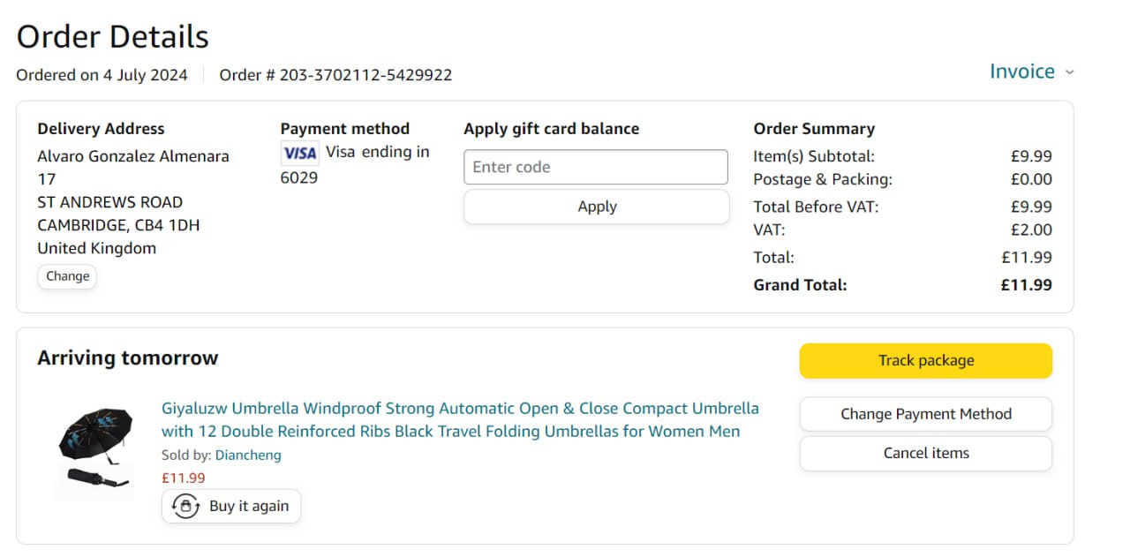
Task: Visit the Diancheng seller page
Action: 248,455
